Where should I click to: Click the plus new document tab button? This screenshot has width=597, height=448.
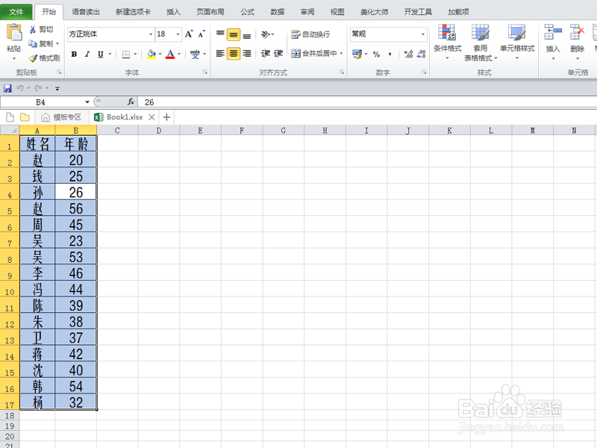[166, 117]
